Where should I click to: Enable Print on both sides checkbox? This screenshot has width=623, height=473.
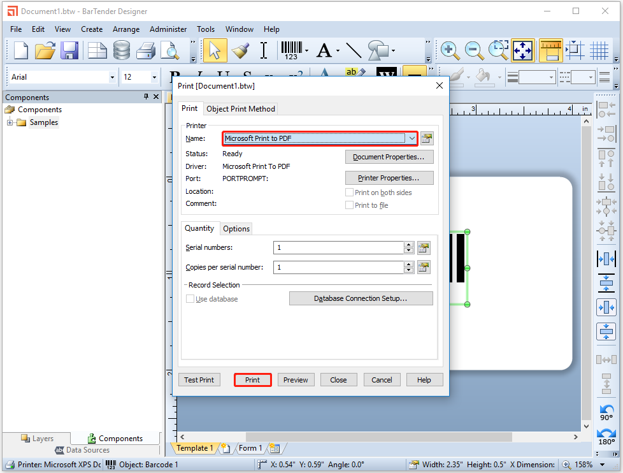[x=349, y=193]
